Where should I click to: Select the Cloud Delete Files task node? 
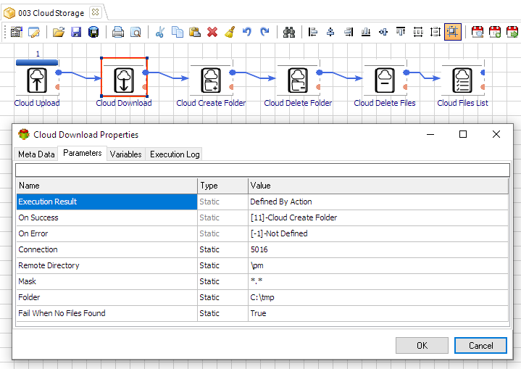point(385,80)
